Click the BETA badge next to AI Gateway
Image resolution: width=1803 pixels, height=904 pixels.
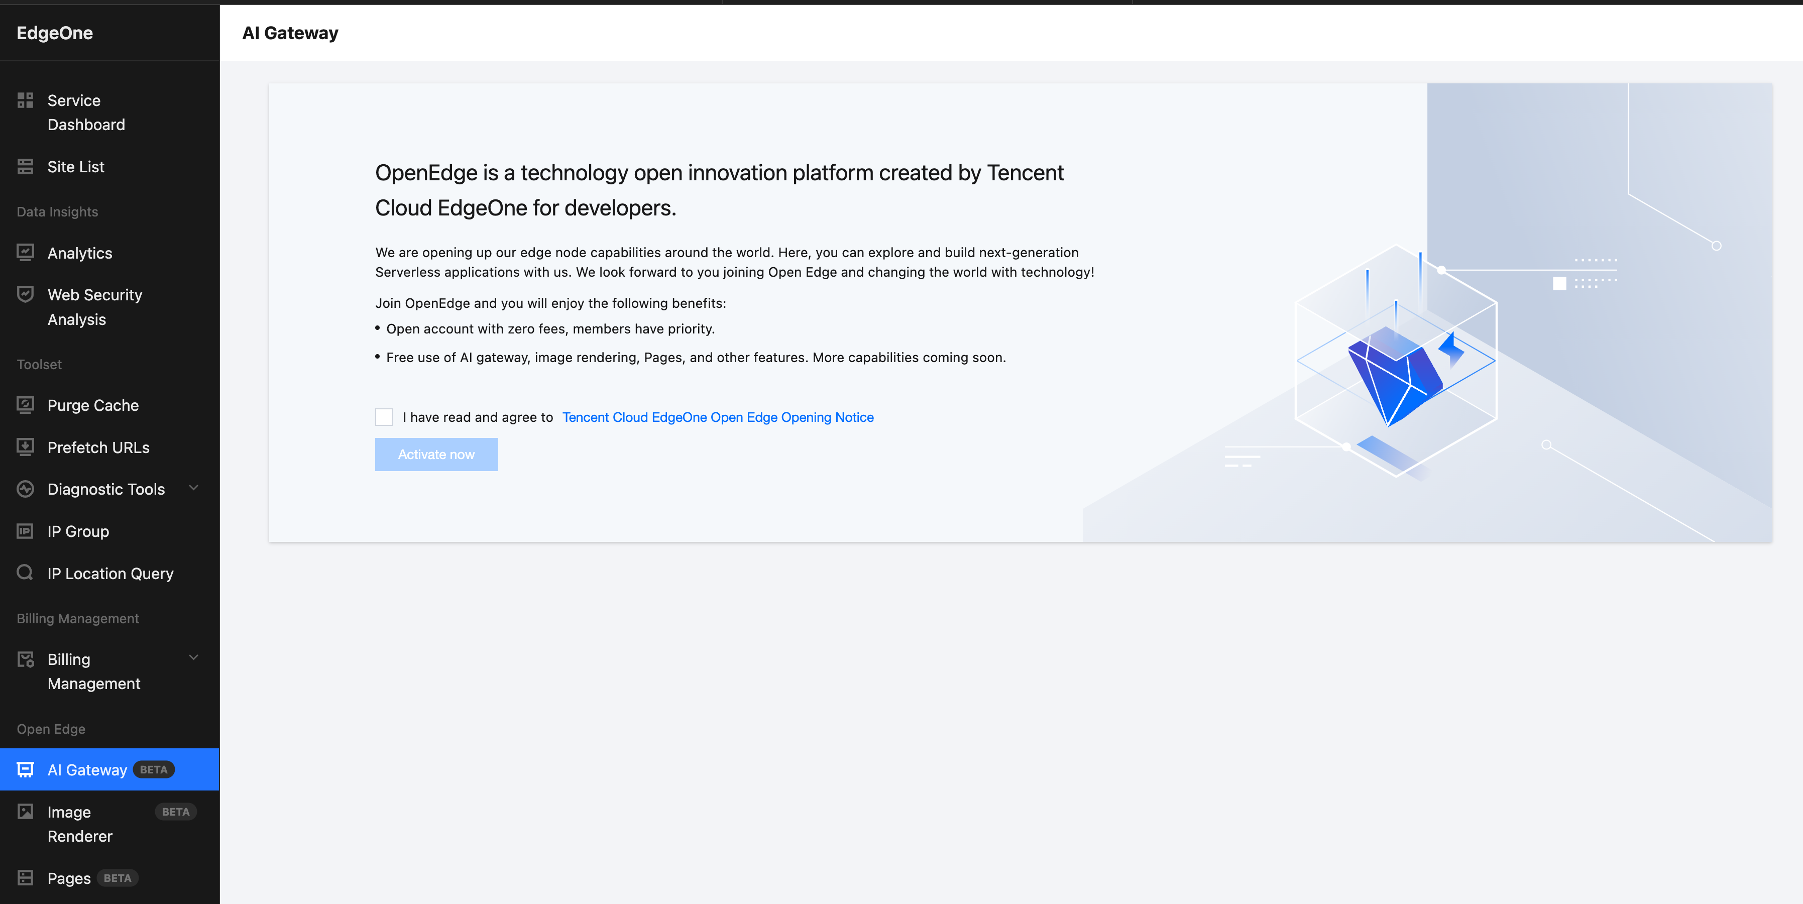pos(153,770)
